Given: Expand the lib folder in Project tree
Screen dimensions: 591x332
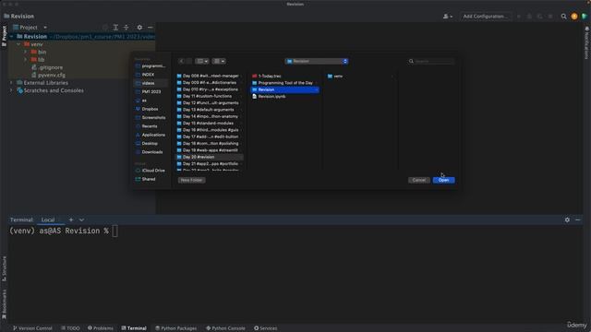Looking at the screenshot, I should pyautogui.click(x=26, y=59).
